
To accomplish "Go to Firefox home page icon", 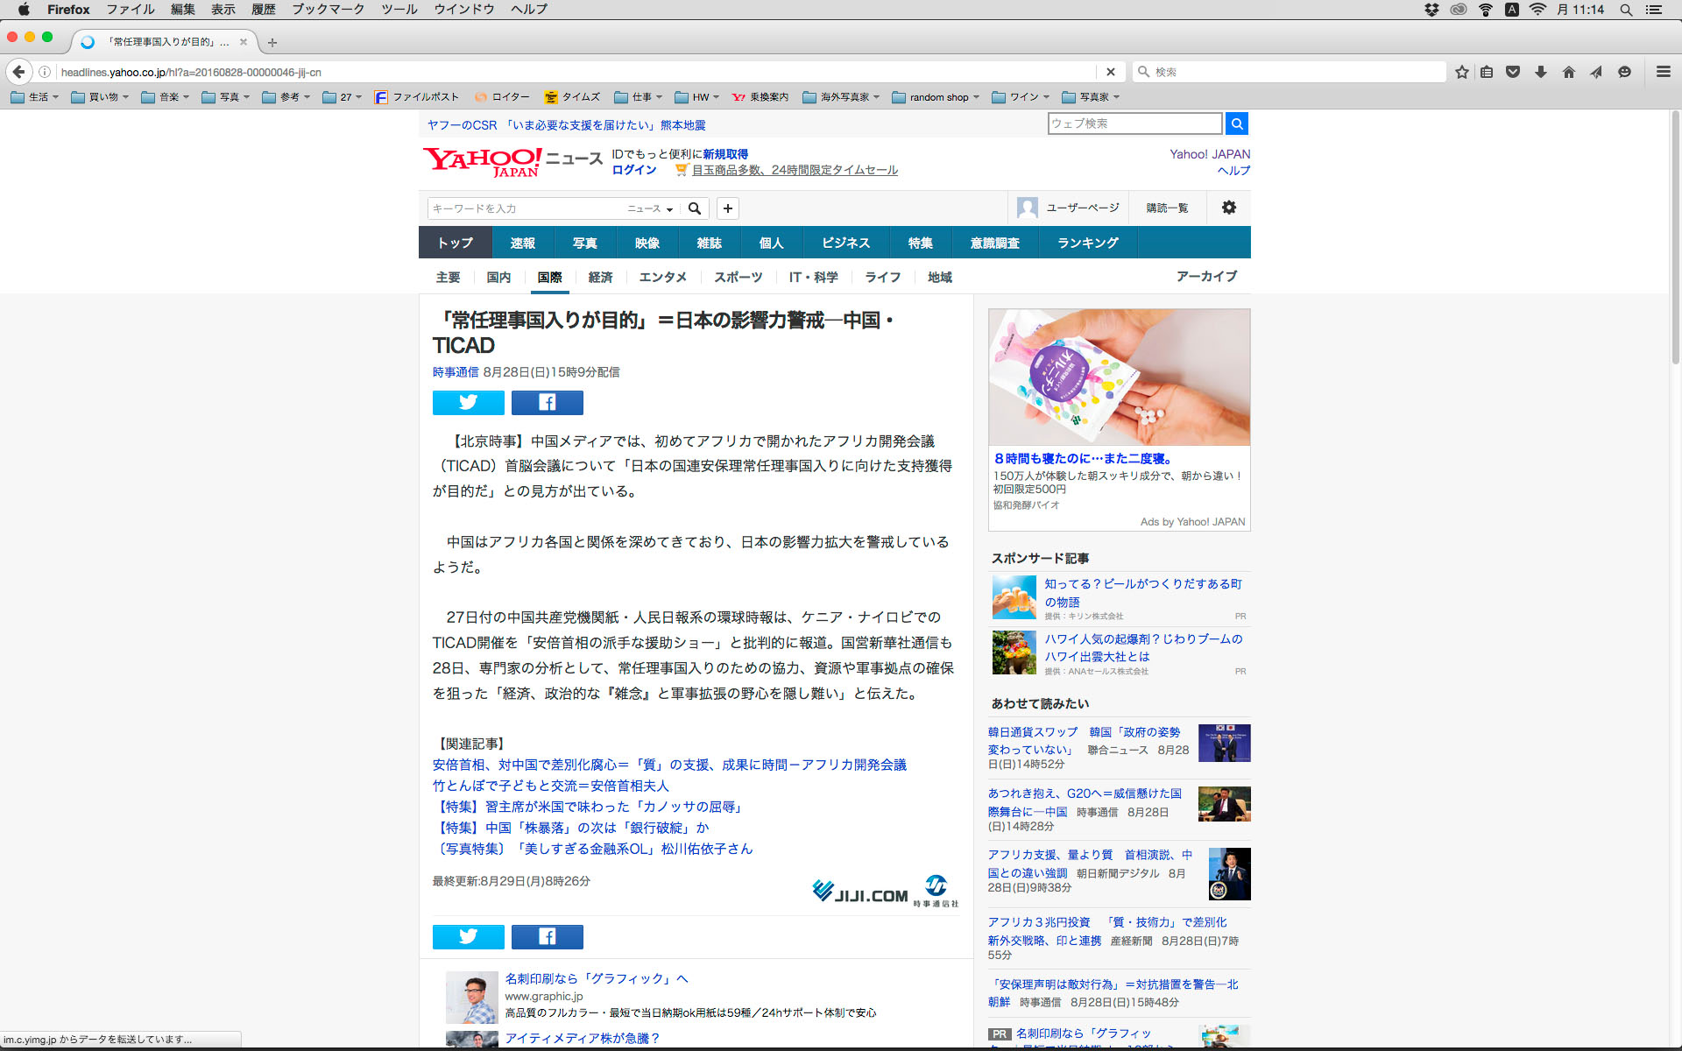I will 1568,72.
